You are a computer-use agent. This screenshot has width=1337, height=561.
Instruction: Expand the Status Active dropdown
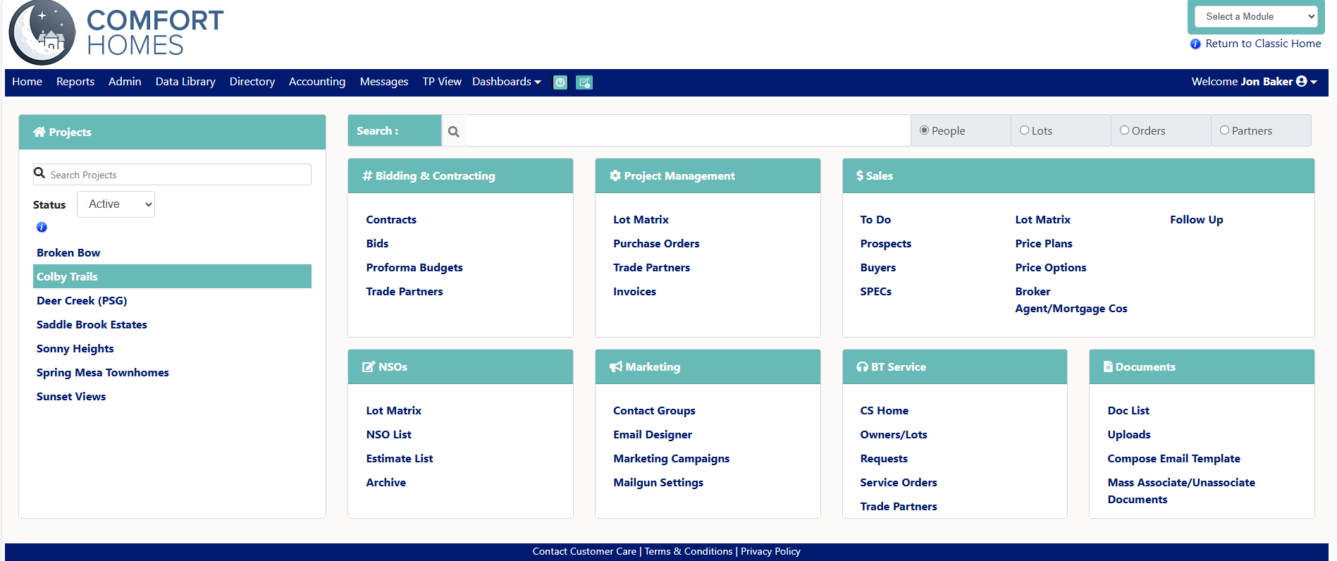(116, 204)
